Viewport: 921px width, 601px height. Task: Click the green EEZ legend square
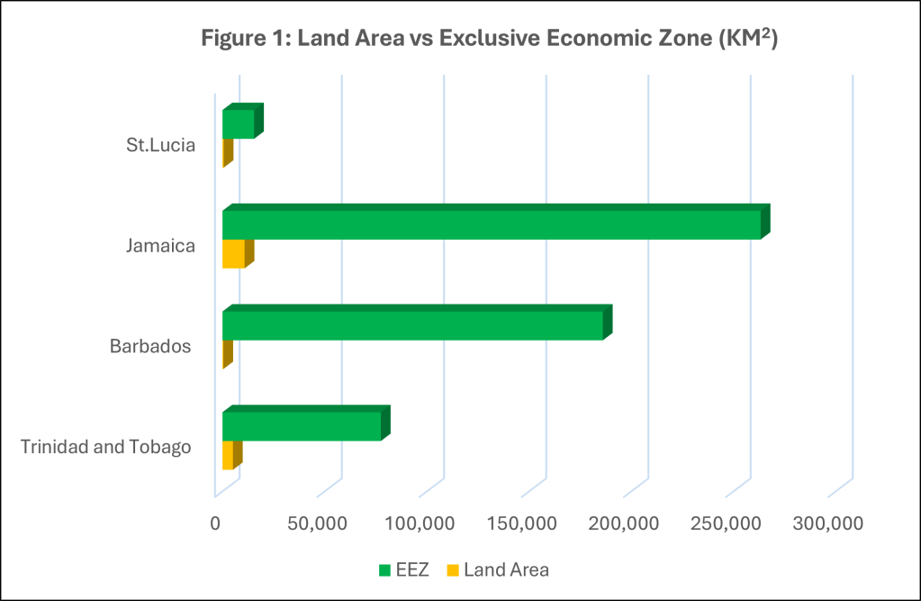pos(385,569)
